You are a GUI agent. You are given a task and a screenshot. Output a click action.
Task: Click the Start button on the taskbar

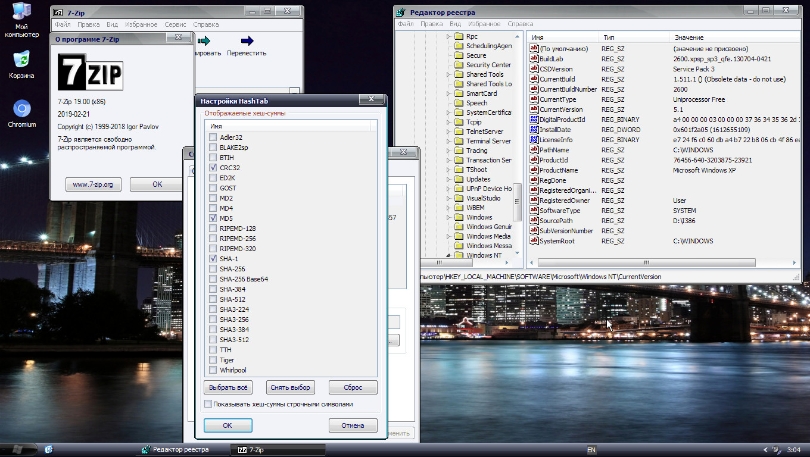(x=18, y=449)
